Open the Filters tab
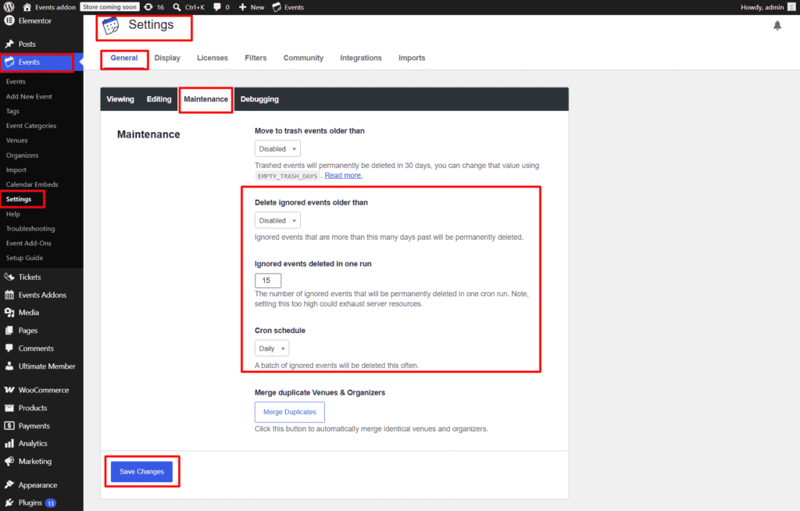 255,58
